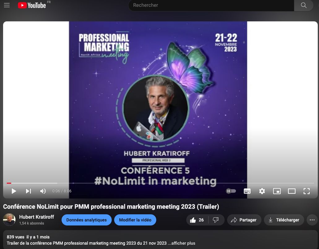Enter full screen mode
This screenshot has width=319, height=249.
[x=307, y=191]
